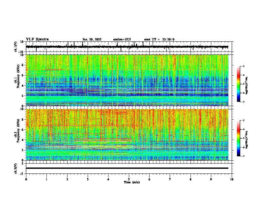Image resolution: width=261 pixels, height=201 pixels.
Task: Click the 'Time (min)' axis label
Action: 132,182
